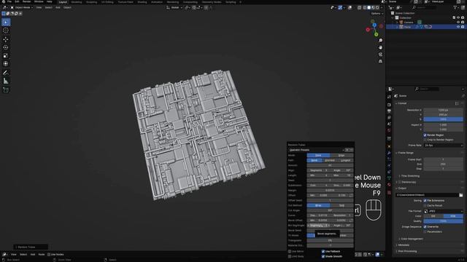This screenshot has width=467, height=262.
Task: Open the File Format JPEG dropdown
Action: pos(444,211)
